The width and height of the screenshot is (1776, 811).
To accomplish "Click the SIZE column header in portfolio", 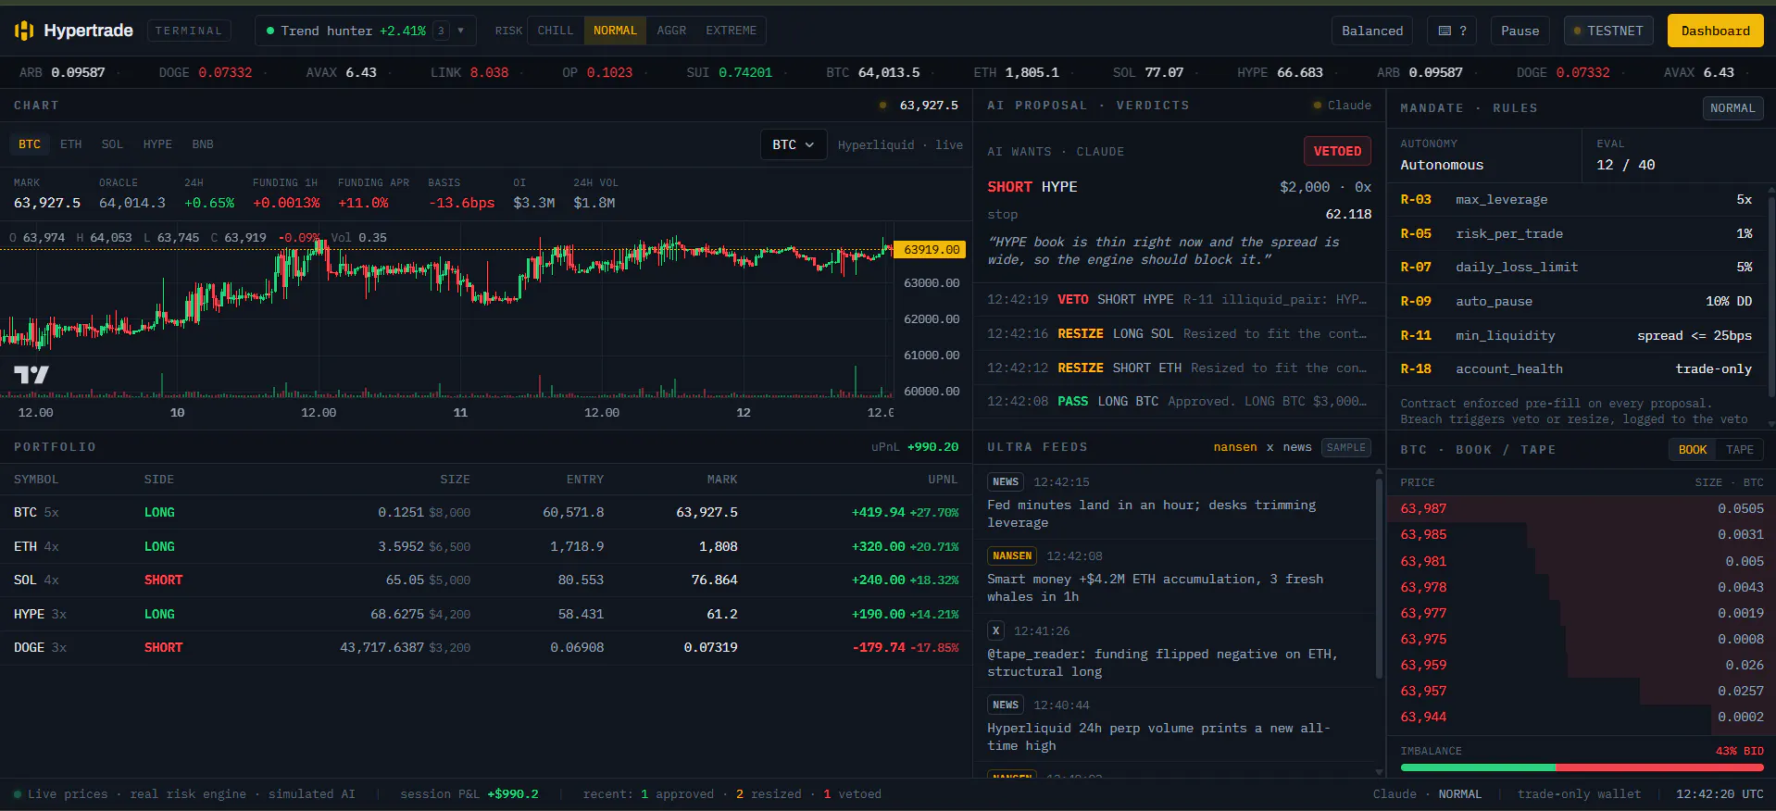I will click(455, 480).
